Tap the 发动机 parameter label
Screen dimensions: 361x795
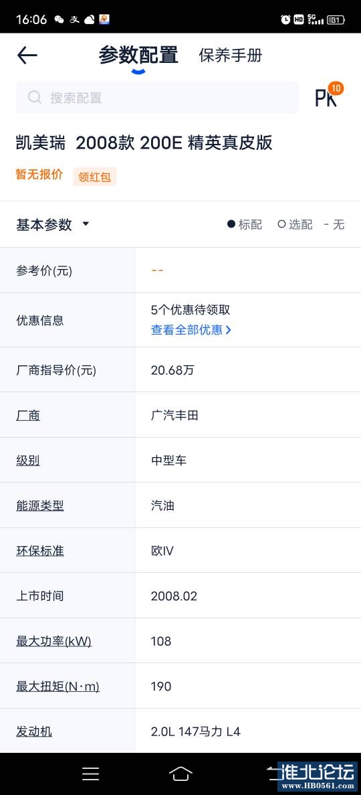tap(34, 731)
